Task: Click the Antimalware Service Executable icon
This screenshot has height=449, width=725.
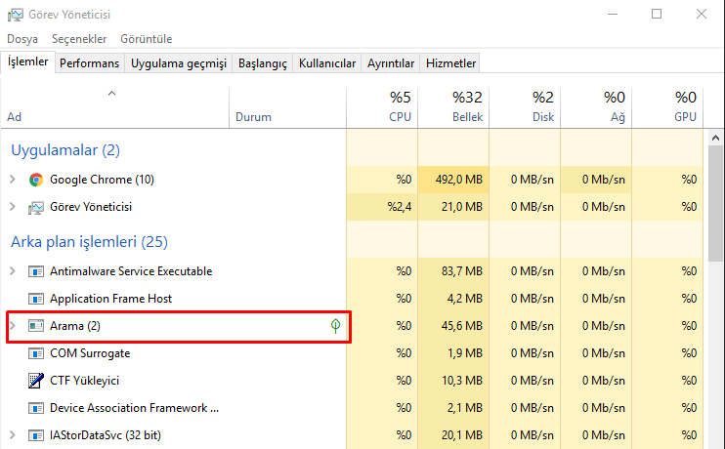Action: (x=36, y=271)
